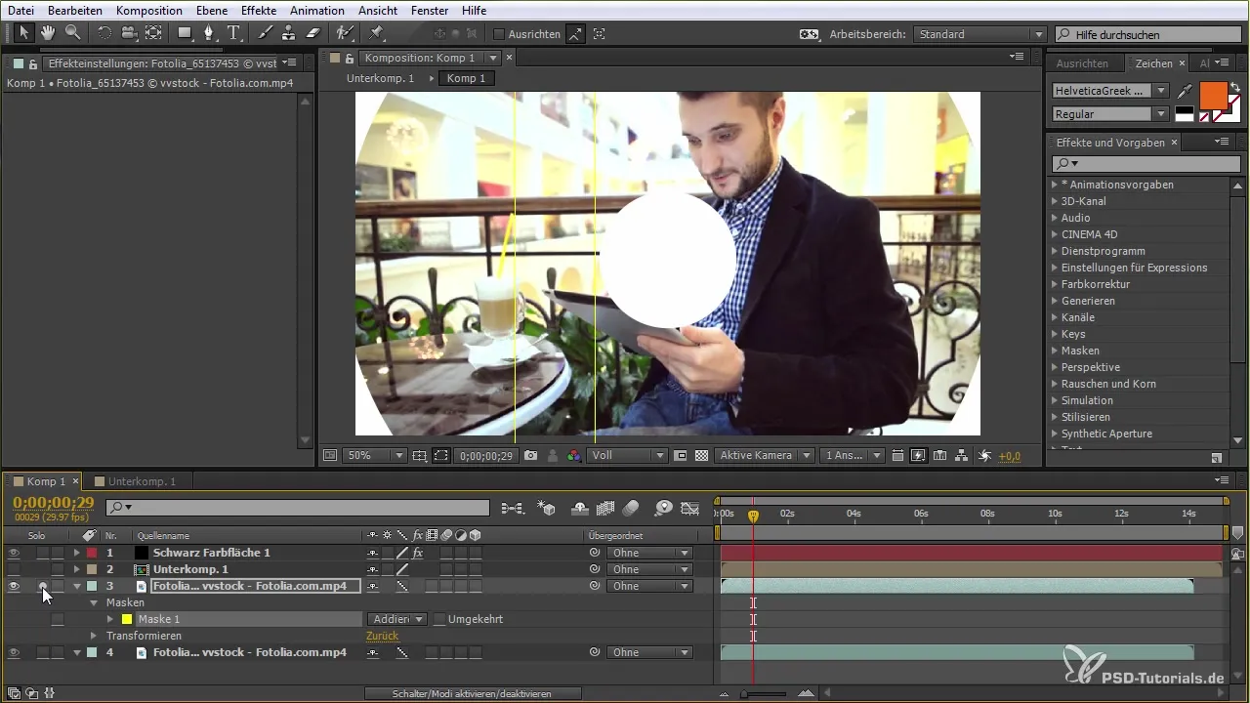Take a snapshot with the camera icon
The image size is (1250, 703).
pyautogui.click(x=530, y=455)
